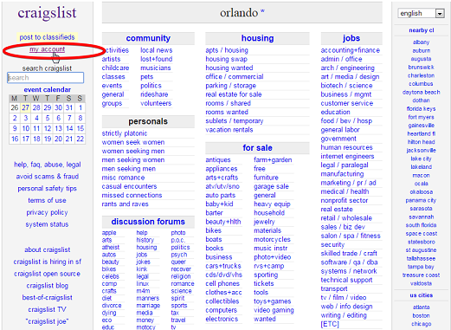This screenshot has width=451, height=330.
Task: Focus the search craigslist input field
Action: [x=45, y=78]
